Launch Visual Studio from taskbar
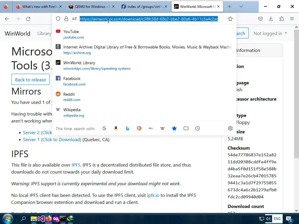 pyautogui.click(x=41, y=219)
